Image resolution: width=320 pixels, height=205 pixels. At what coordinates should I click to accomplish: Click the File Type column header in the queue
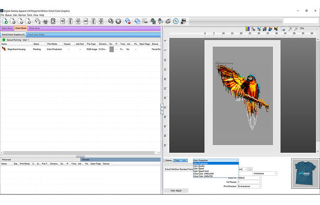(x=91, y=44)
